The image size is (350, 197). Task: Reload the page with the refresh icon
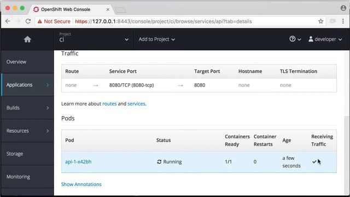pos(28,21)
